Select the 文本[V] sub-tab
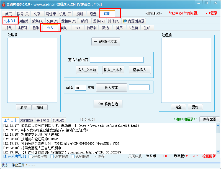The width and height of the screenshot is (221, 169). click(x=9, y=21)
